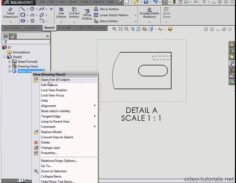Open Smart Dimension dropdown arrow
236x183 pixels.
click(10, 22)
